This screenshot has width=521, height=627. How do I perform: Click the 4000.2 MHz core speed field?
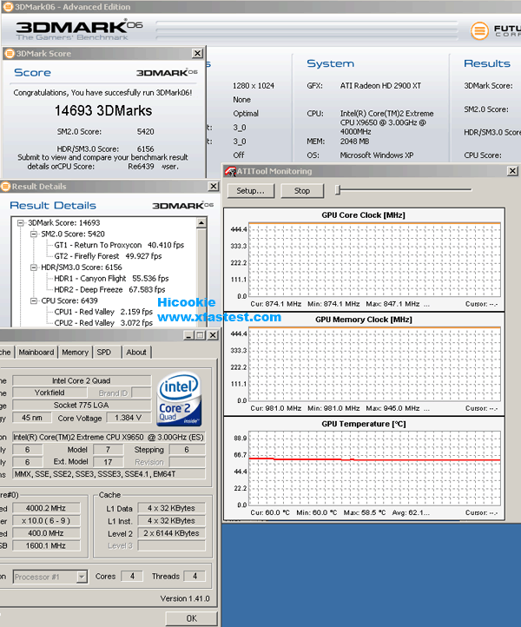click(46, 508)
